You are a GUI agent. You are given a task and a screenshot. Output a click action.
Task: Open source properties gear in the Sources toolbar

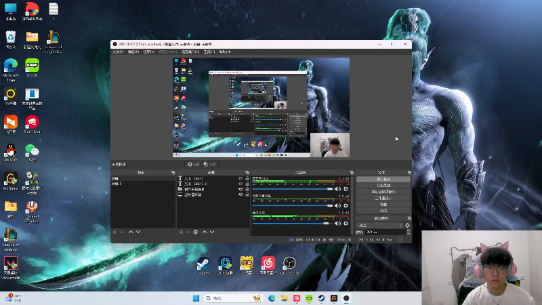[x=196, y=232]
